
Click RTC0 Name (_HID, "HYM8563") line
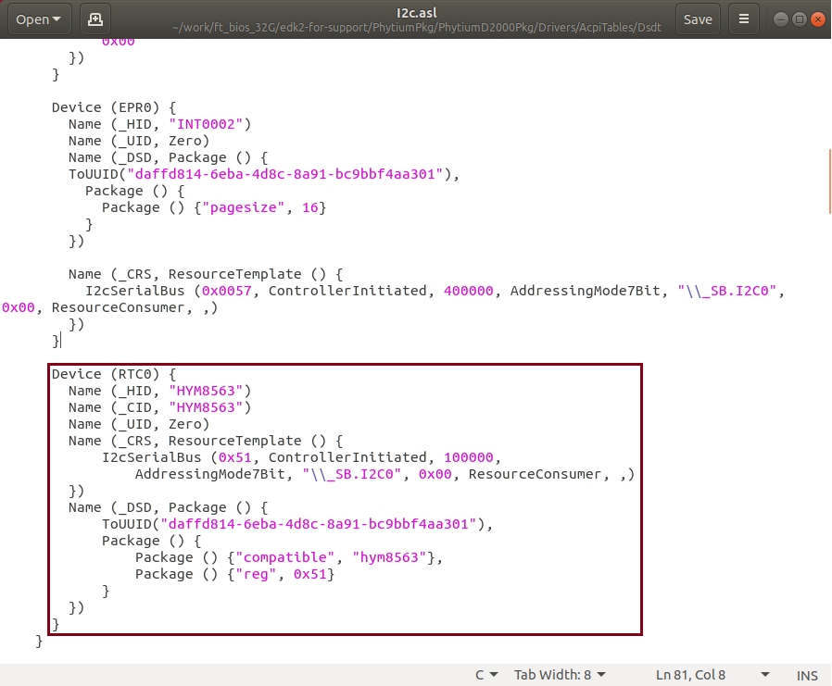tap(159, 392)
